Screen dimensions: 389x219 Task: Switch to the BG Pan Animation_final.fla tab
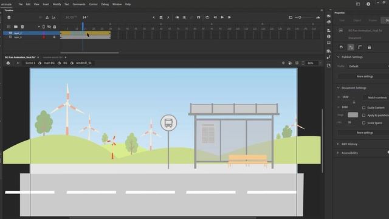tap(20, 57)
